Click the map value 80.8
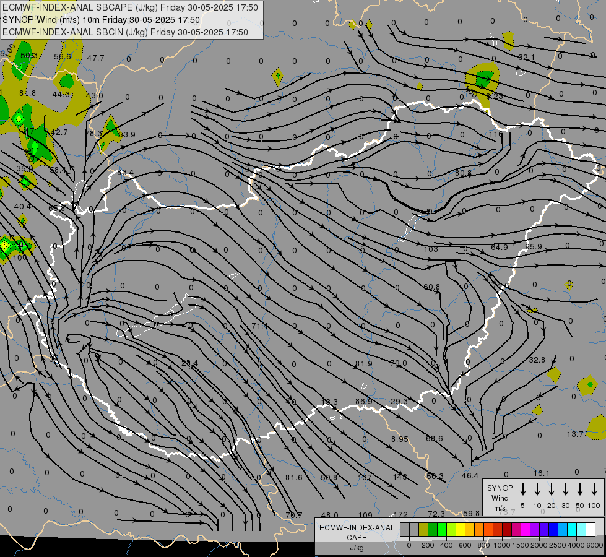Viewport: 606px width, 557px height. point(463,173)
